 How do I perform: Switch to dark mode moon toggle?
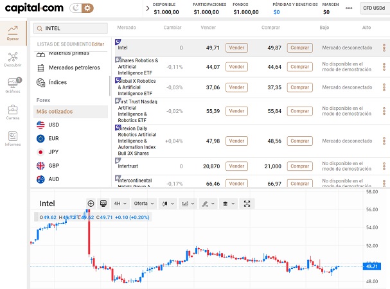(x=75, y=8)
